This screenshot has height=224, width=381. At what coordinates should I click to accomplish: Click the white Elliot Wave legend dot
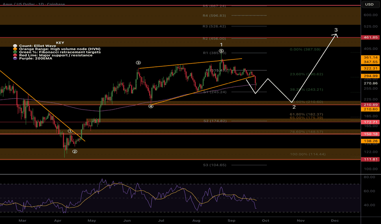point(15,46)
